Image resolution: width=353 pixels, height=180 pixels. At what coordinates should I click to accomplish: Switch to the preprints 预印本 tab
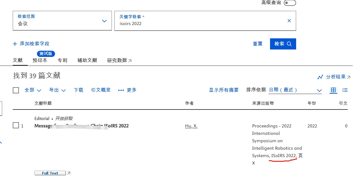tap(40, 60)
